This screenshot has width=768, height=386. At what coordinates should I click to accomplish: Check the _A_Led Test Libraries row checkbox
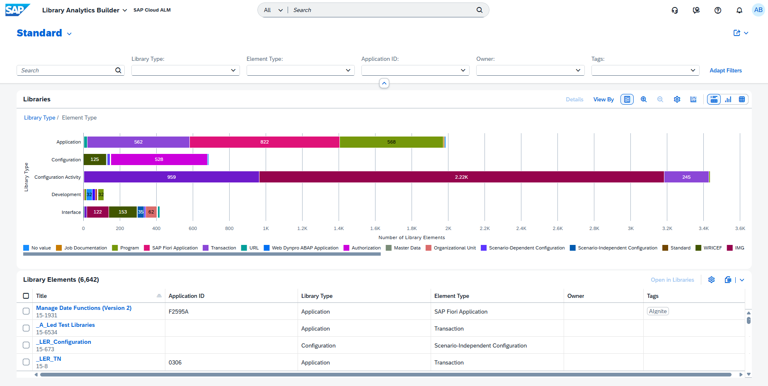point(26,328)
